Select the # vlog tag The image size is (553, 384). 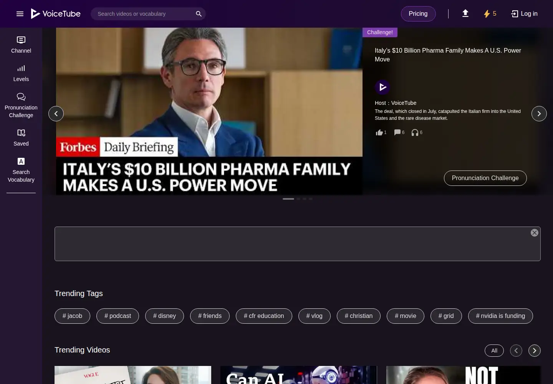click(x=315, y=316)
